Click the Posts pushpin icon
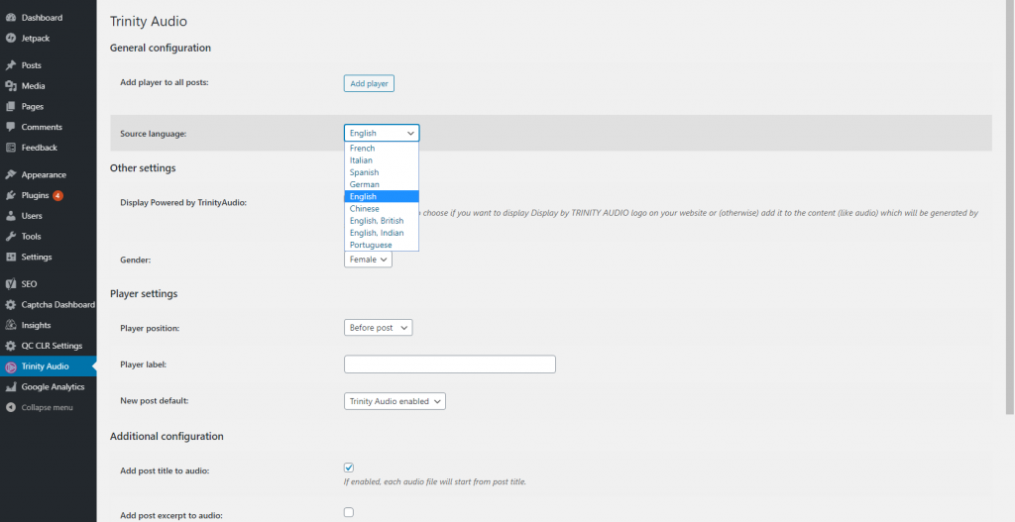Viewport: 1015px width, 522px height. pos(10,65)
